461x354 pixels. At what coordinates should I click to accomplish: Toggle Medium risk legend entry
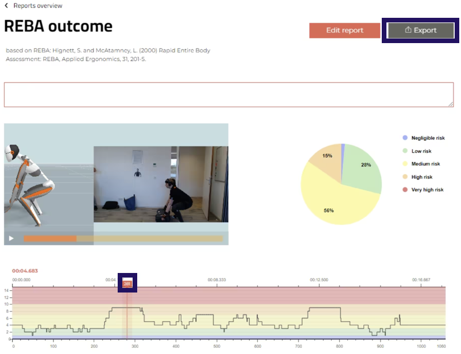[425, 164]
